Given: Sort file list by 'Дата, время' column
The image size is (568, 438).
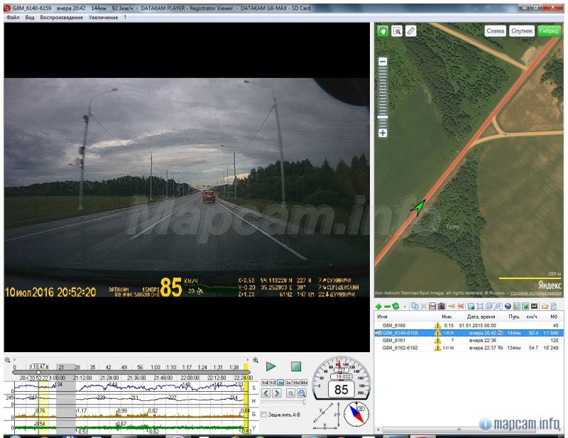Looking at the screenshot, I should pos(481,317).
